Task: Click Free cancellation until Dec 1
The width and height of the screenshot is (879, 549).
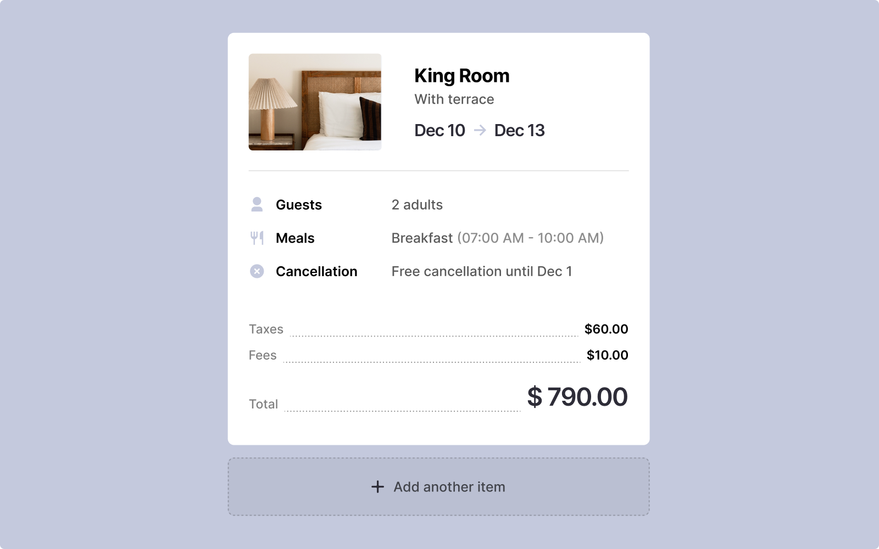Action: tap(481, 271)
